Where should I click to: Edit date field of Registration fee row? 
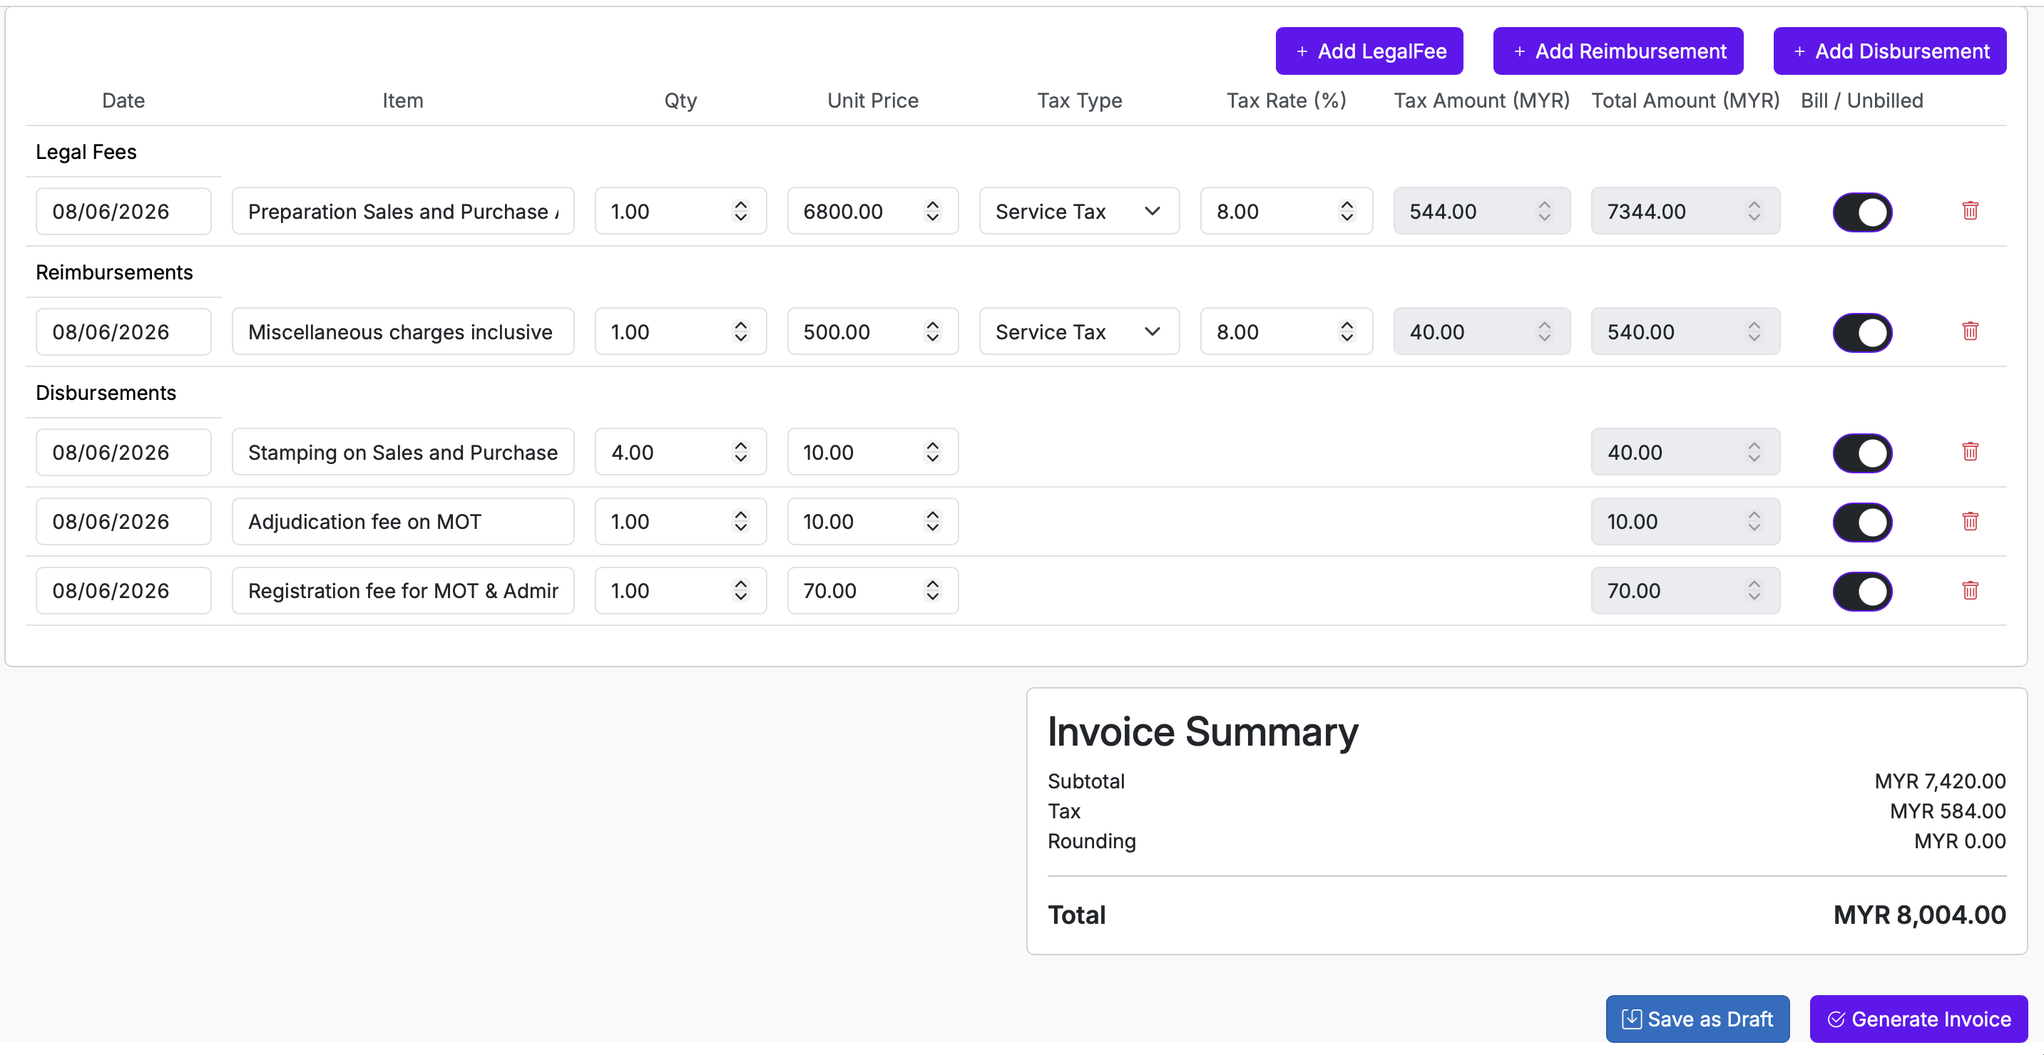pos(123,590)
